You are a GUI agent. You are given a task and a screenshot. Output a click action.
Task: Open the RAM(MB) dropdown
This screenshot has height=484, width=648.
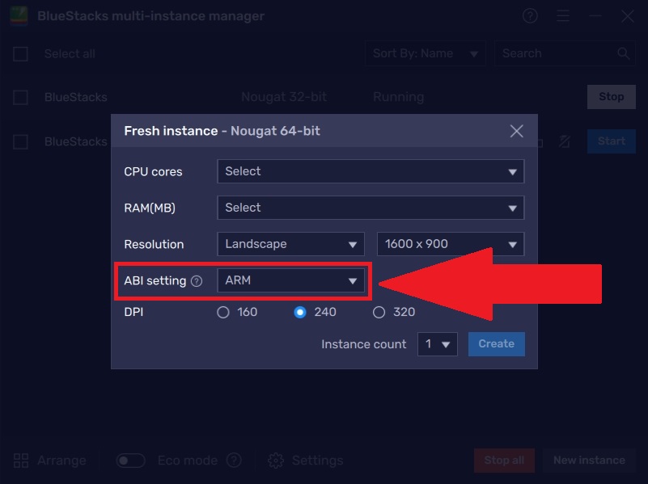(x=371, y=208)
